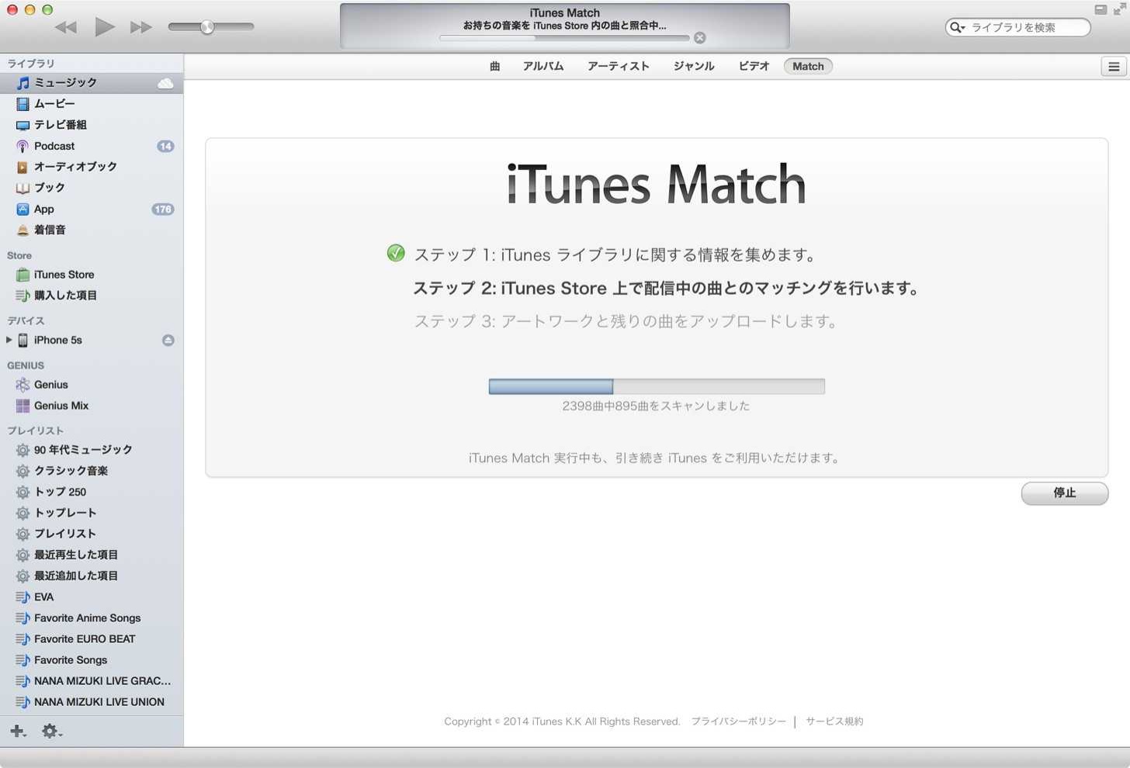The width and height of the screenshot is (1130, 768).
Task: Open the gear actions menu
Action: coord(52,731)
